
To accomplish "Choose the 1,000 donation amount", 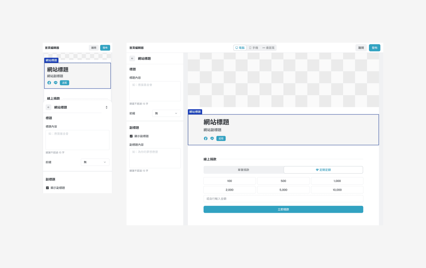I will tap(337, 181).
